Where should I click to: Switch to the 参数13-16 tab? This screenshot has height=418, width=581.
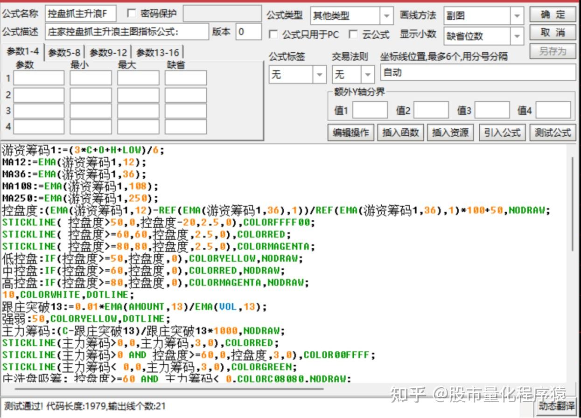158,52
